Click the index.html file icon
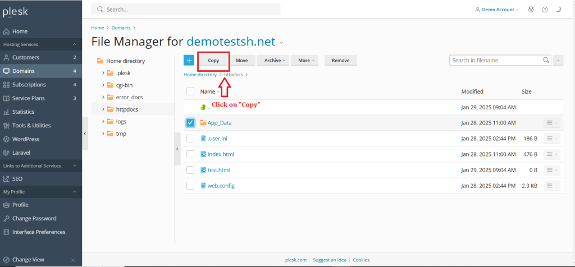The width and height of the screenshot is (575, 267). coord(203,154)
